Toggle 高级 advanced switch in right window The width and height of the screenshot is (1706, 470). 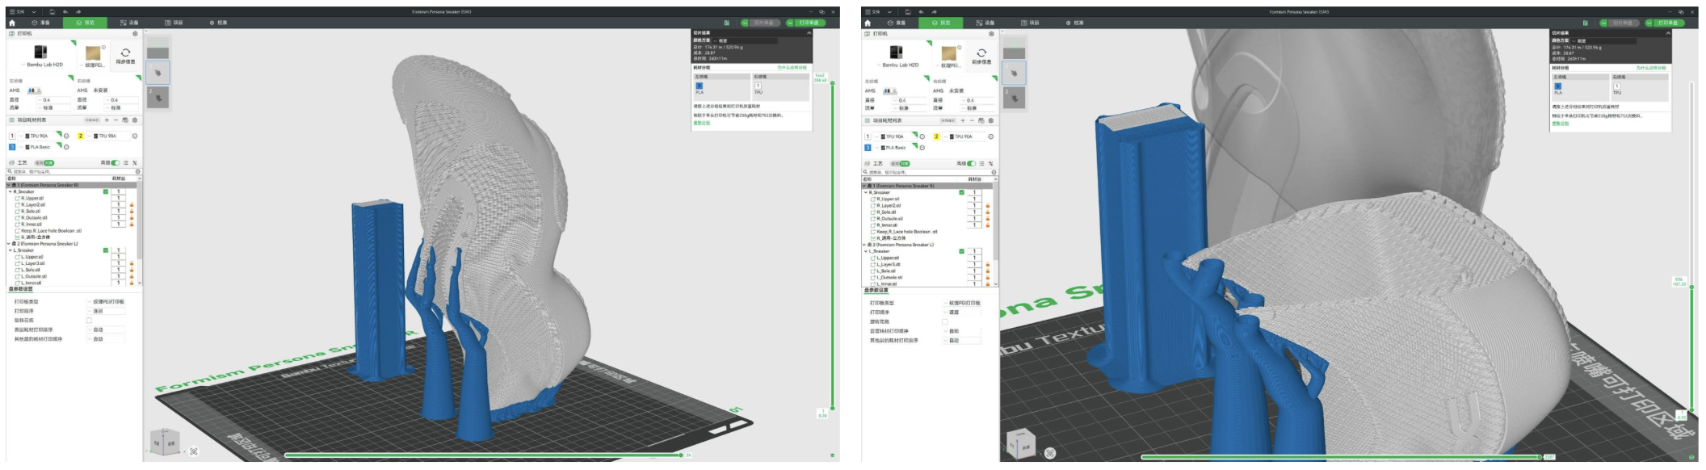(x=971, y=164)
